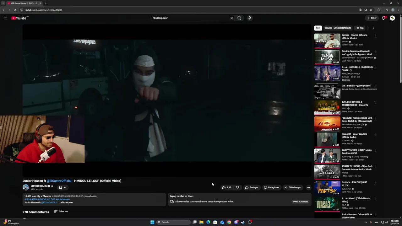Open options for DADDY YANKEE BZRP Sessions

[x=376, y=150]
